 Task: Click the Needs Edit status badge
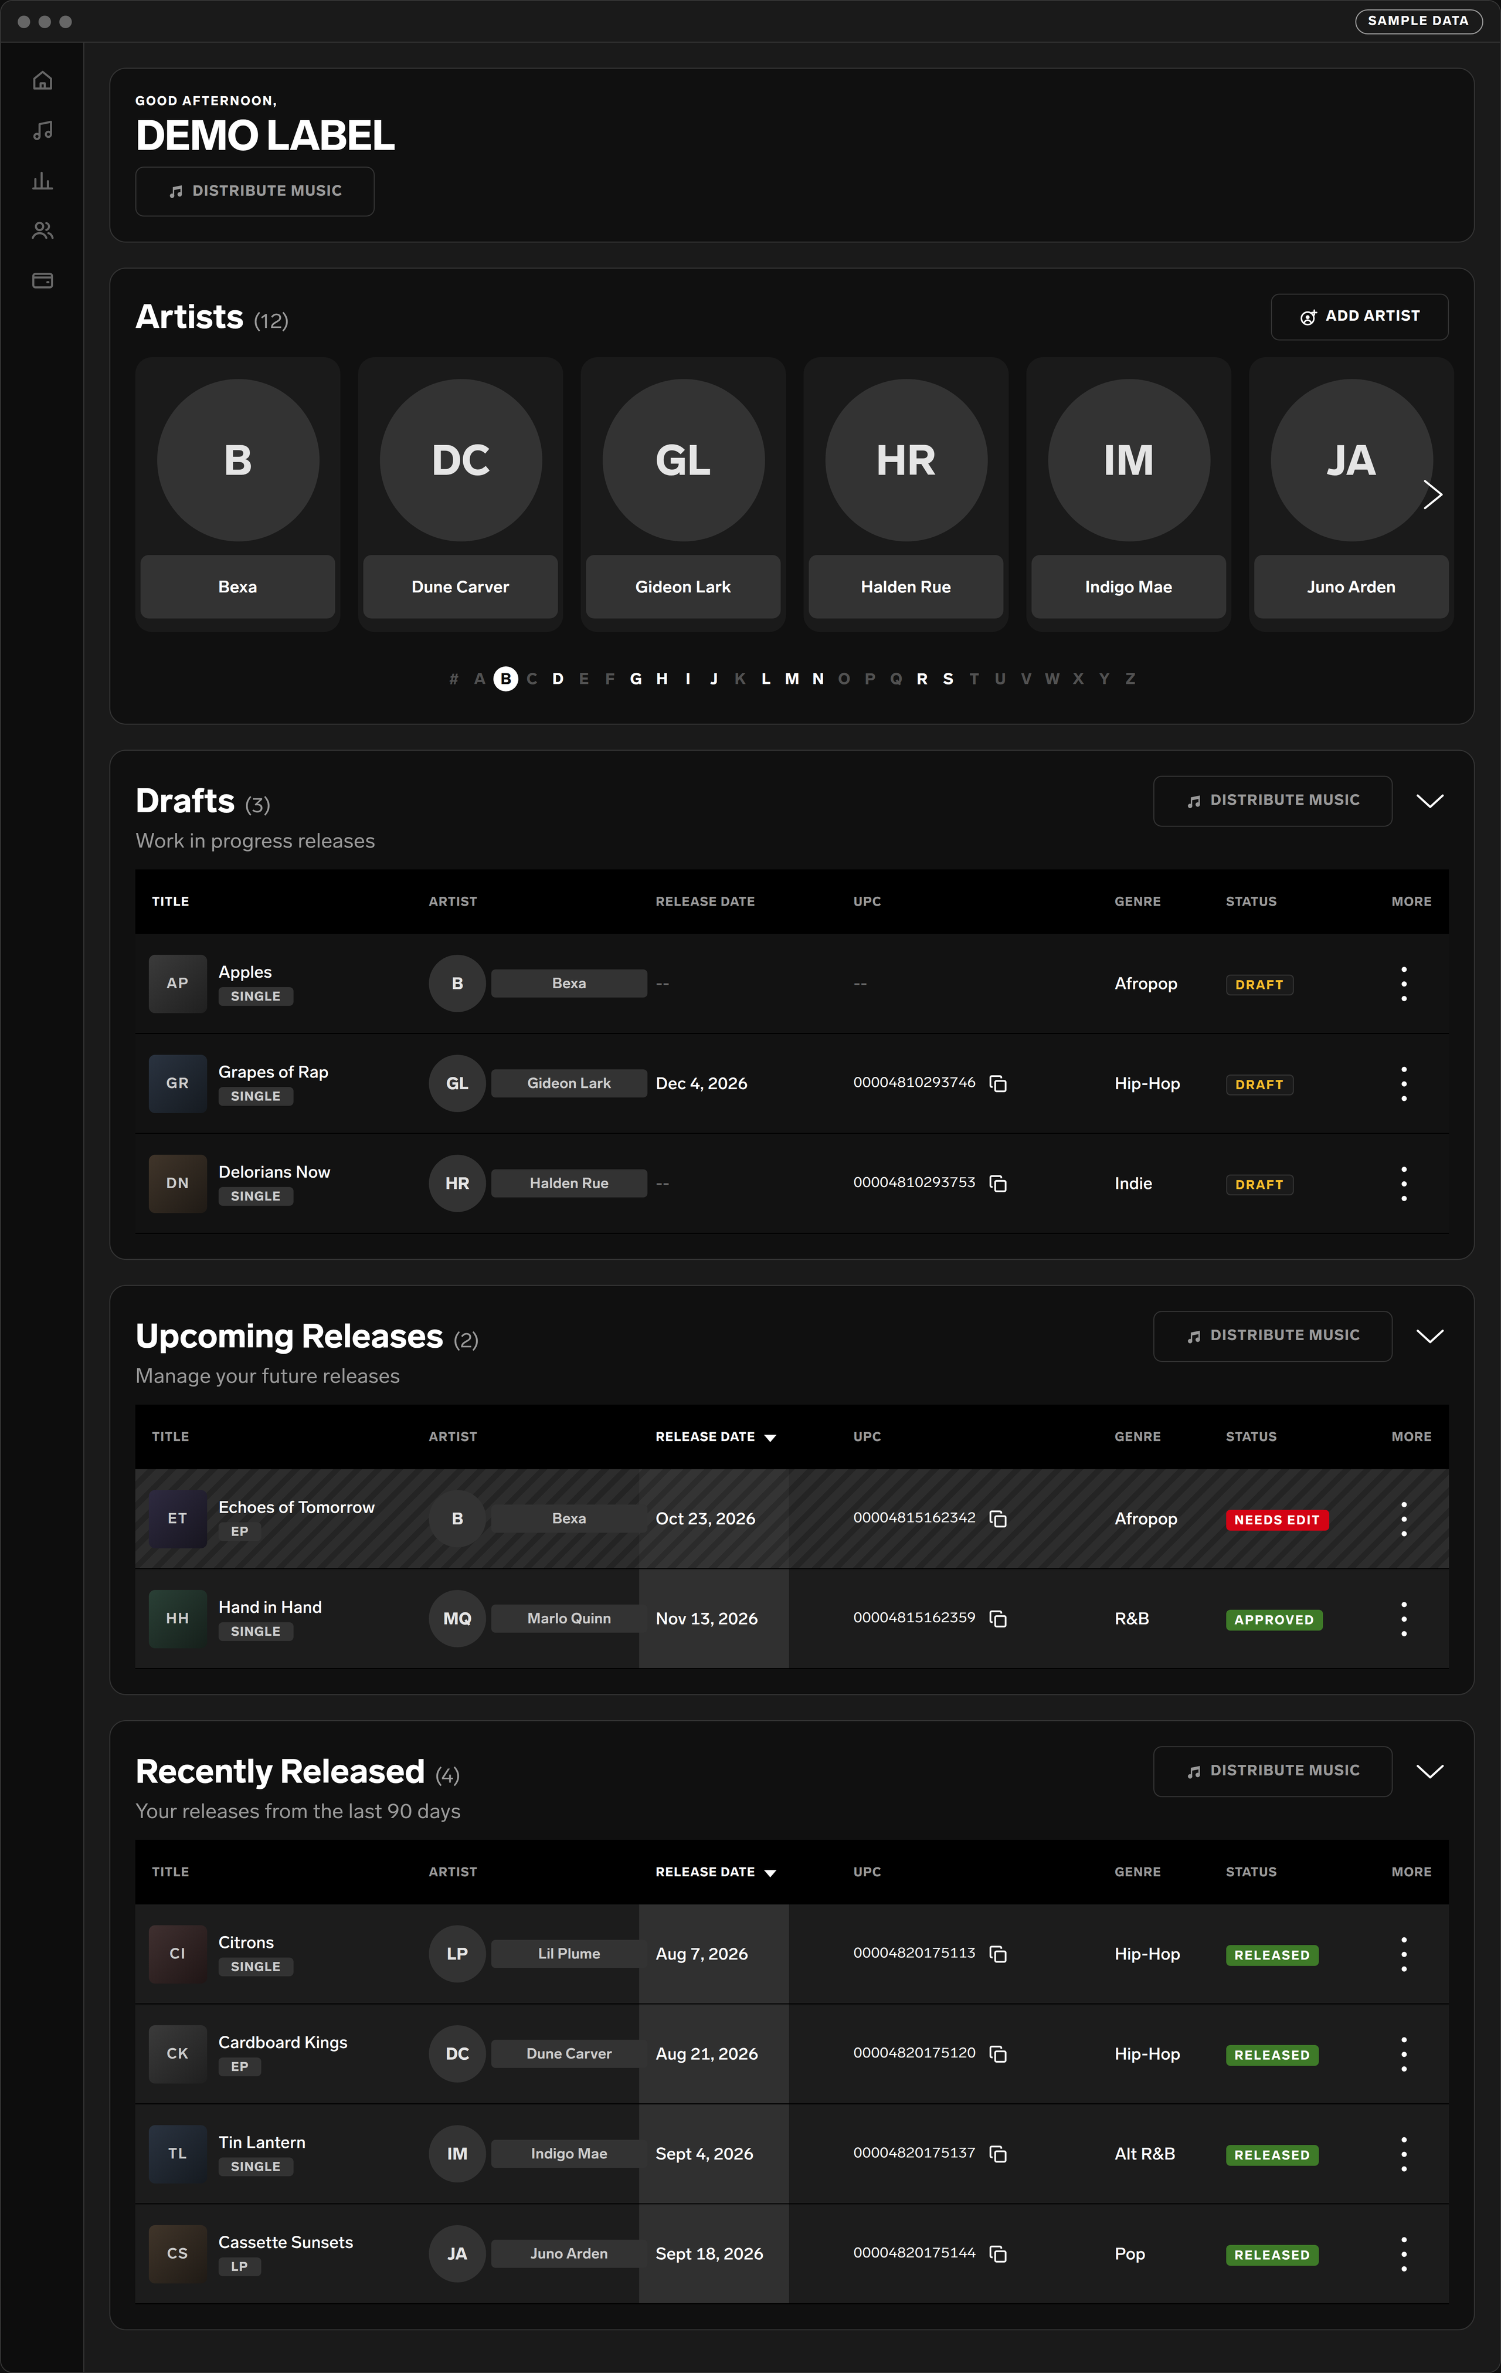click(1276, 1520)
